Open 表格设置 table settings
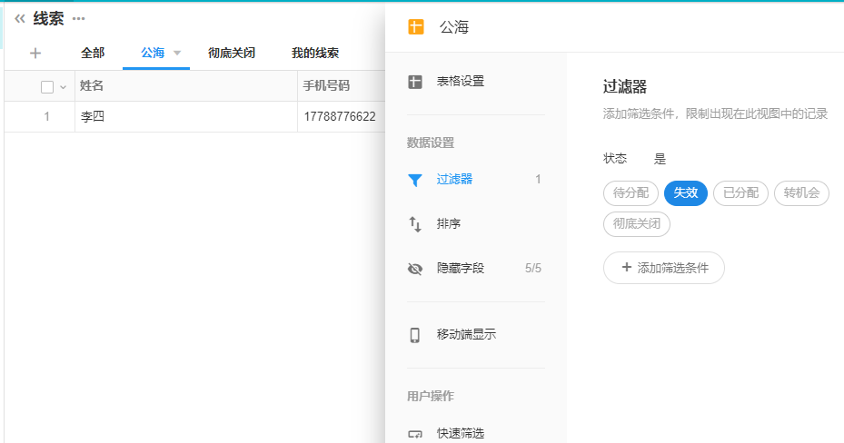The width and height of the screenshot is (844, 443). click(x=460, y=82)
